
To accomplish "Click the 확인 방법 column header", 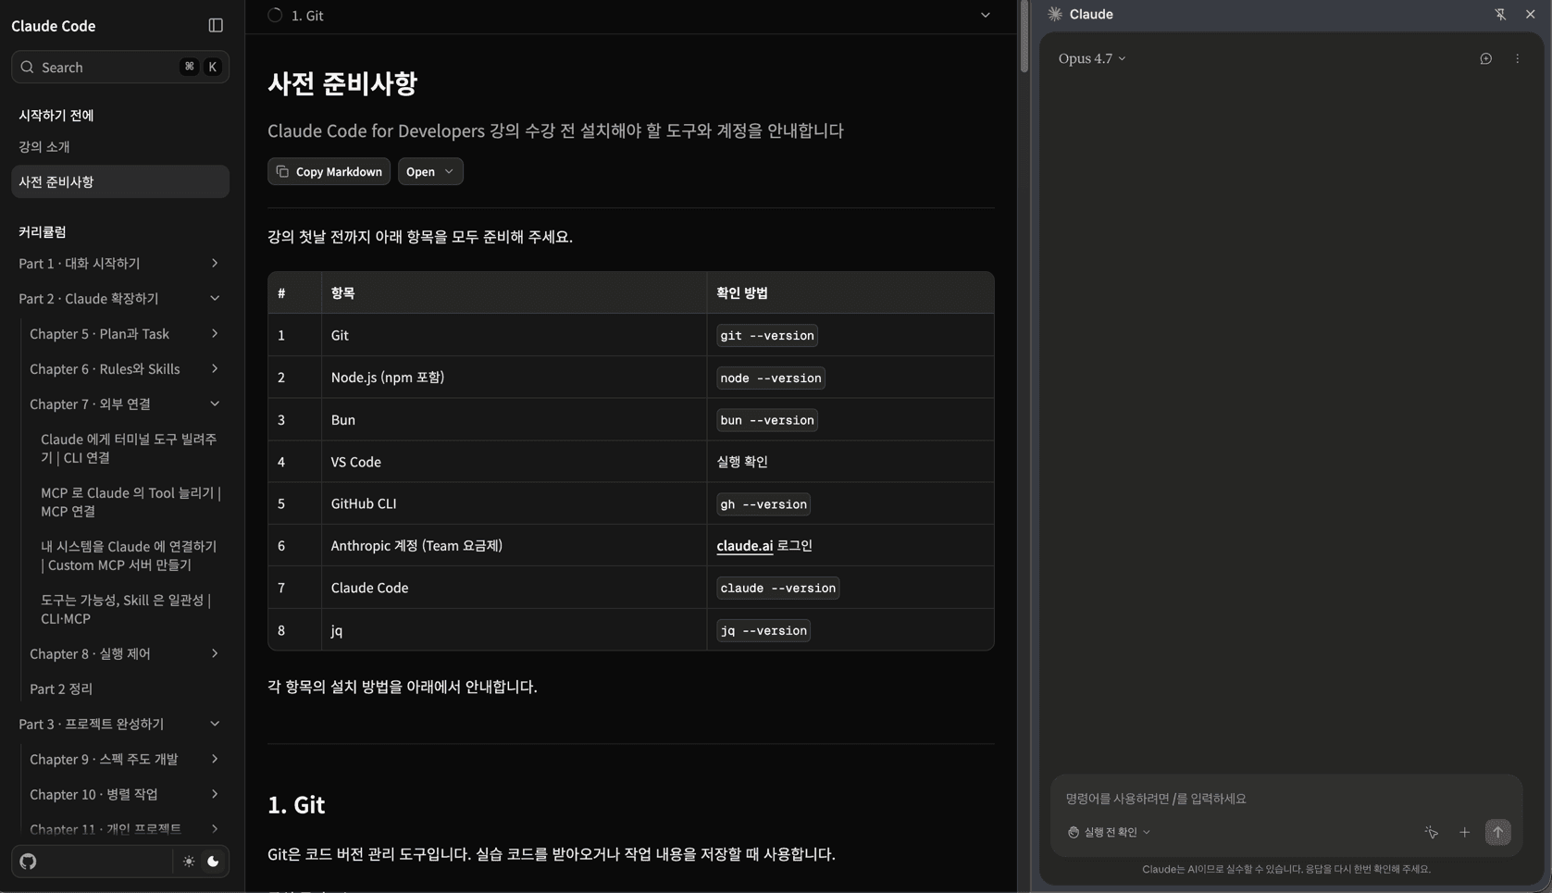I will point(850,293).
